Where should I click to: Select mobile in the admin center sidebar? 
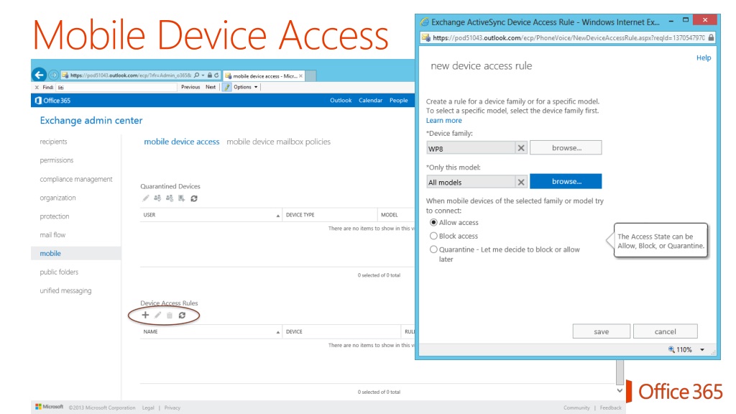[x=76, y=254]
